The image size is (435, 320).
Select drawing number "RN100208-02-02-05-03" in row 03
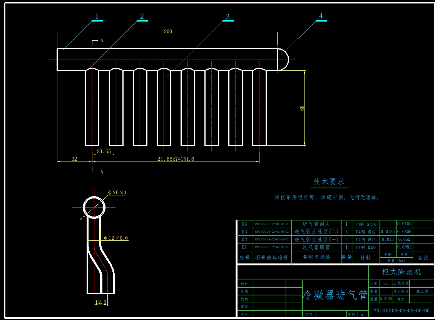(x=272, y=232)
